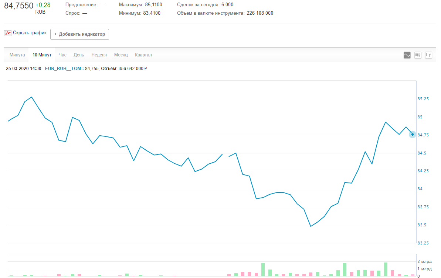Switch to the Час interval tab
The height and width of the screenshot is (278, 441).
(62, 55)
